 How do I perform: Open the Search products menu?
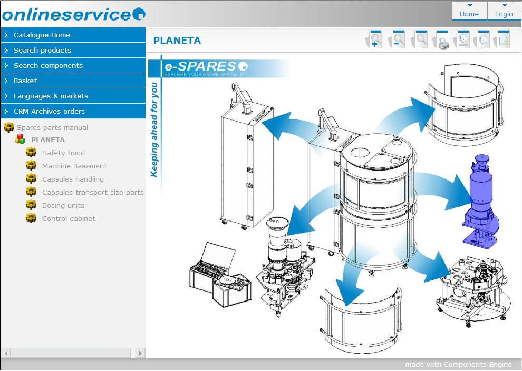(x=73, y=50)
